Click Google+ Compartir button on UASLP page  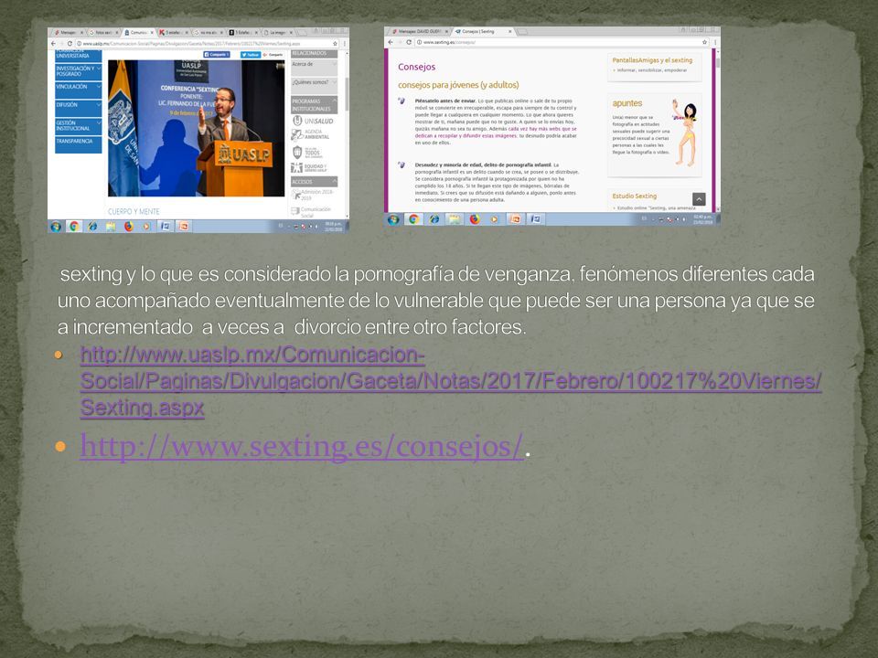tap(273, 54)
